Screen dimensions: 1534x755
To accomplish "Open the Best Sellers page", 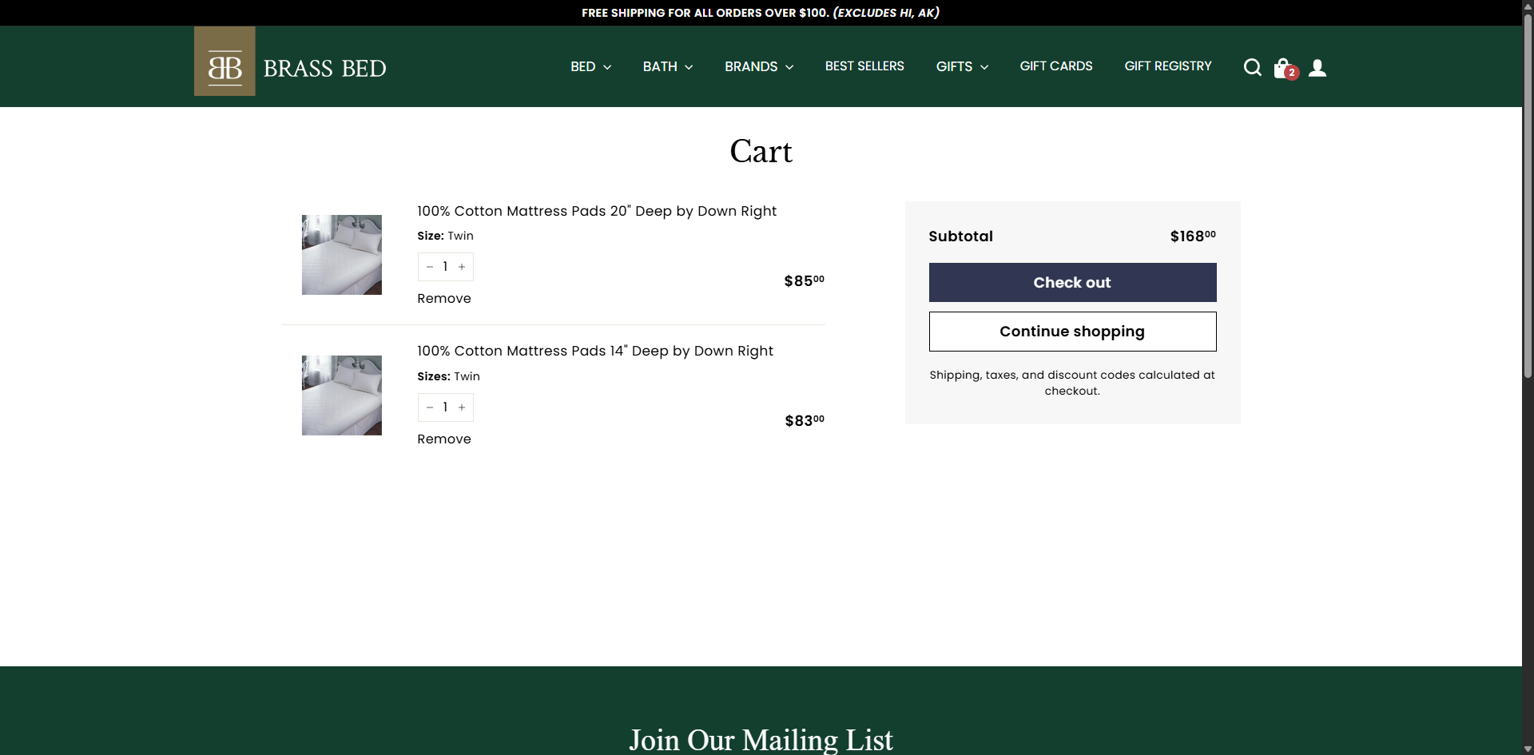I will [864, 66].
